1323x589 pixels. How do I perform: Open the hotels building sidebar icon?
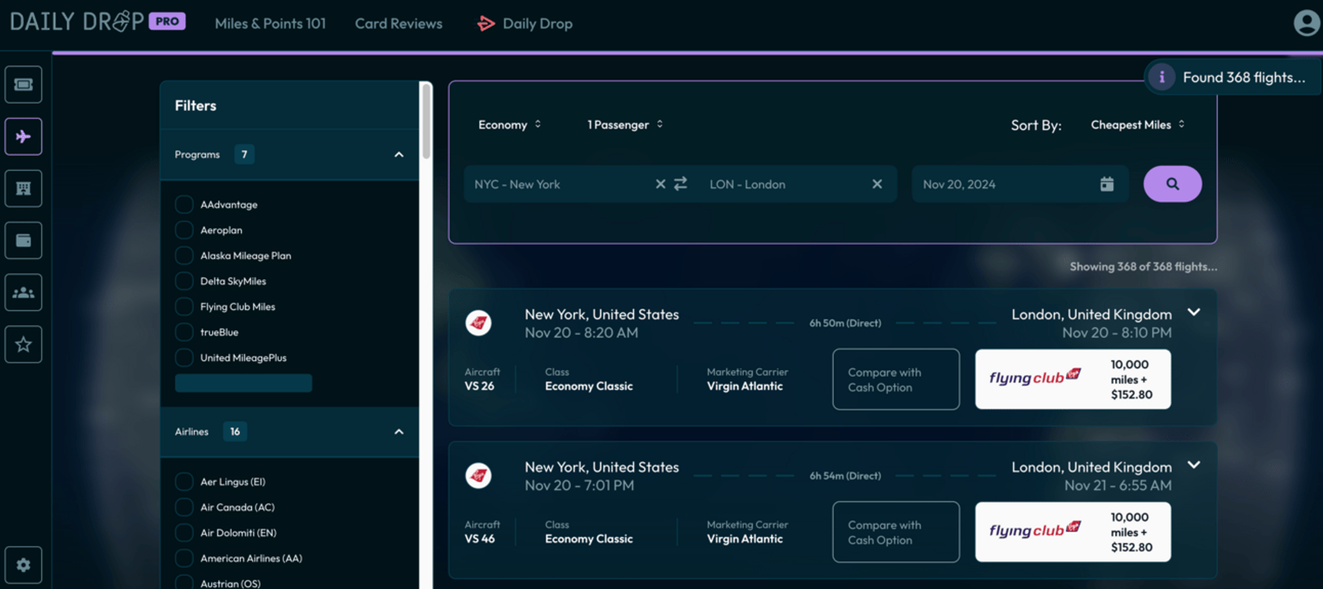(x=23, y=188)
